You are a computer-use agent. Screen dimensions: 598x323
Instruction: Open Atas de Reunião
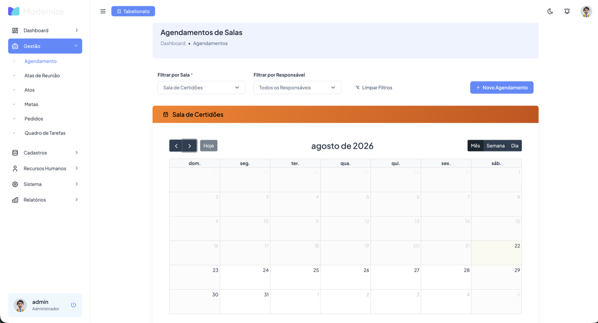pos(42,76)
